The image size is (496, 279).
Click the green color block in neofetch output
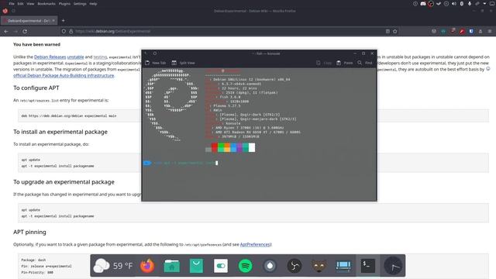[x=221, y=147]
